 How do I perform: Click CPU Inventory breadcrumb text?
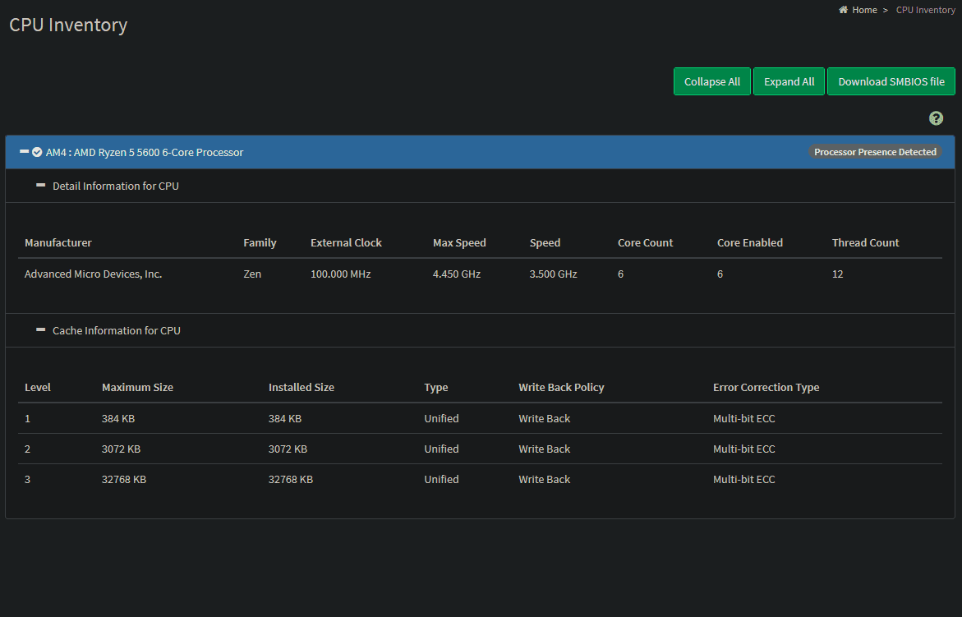(925, 10)
